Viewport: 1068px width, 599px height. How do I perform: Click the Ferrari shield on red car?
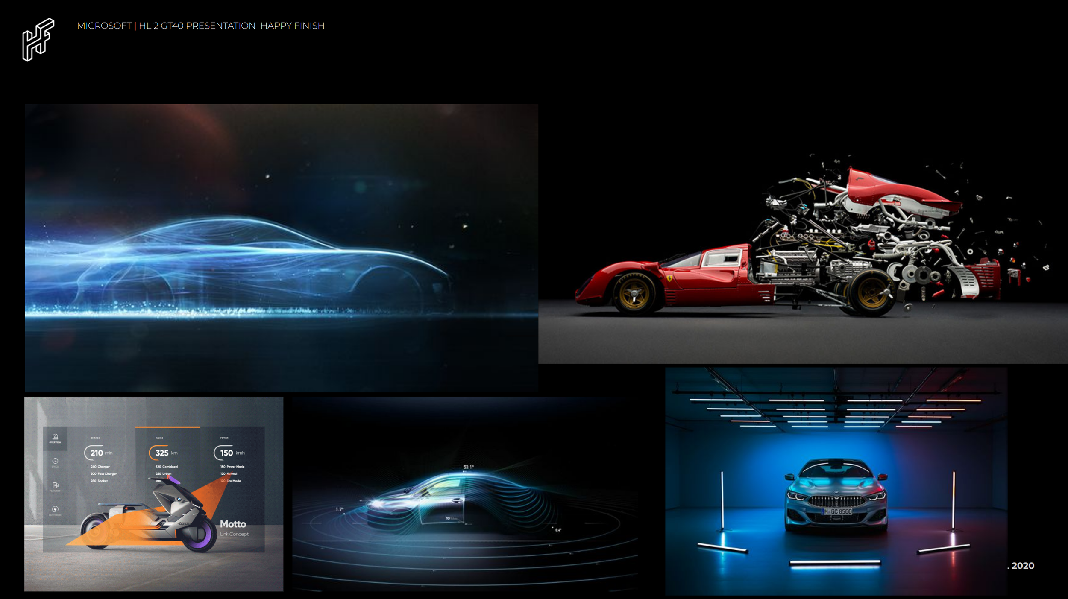[669, 278]
